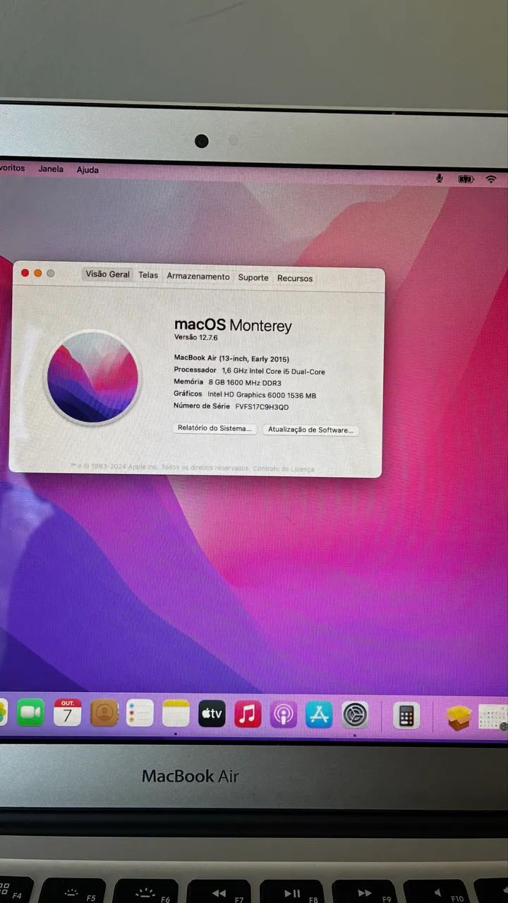Click the 8 GB 1600 MHz DDR3 value
508x903 pixels.
tap(245, 382)
